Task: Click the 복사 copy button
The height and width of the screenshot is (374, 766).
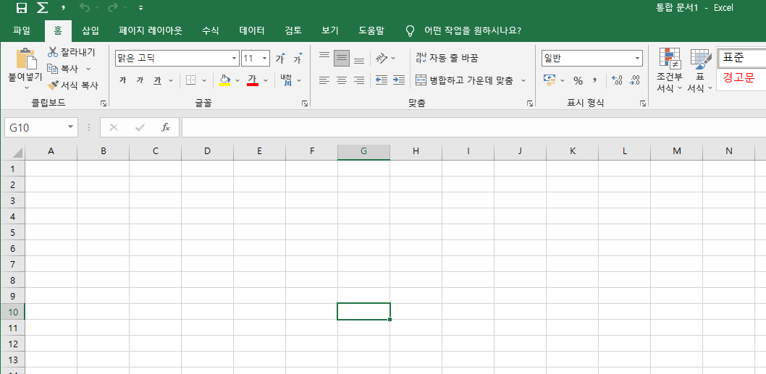Action: 63,69
